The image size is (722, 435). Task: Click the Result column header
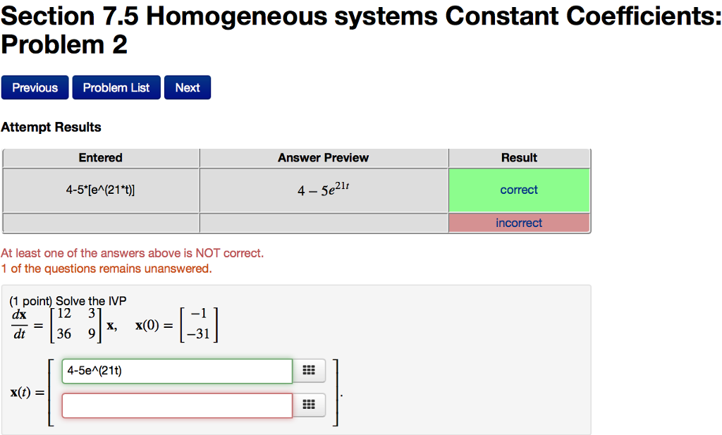point(520,157)
